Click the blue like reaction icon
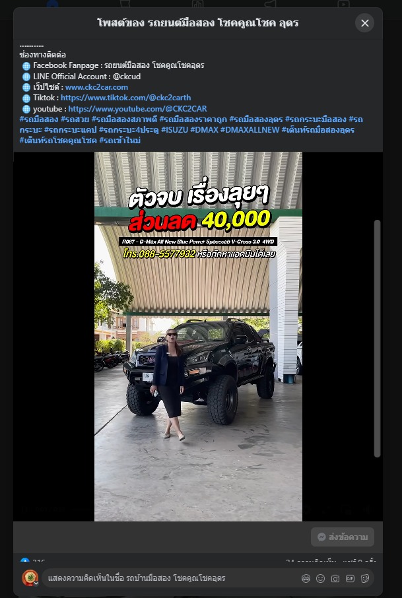 click(25, 560)
